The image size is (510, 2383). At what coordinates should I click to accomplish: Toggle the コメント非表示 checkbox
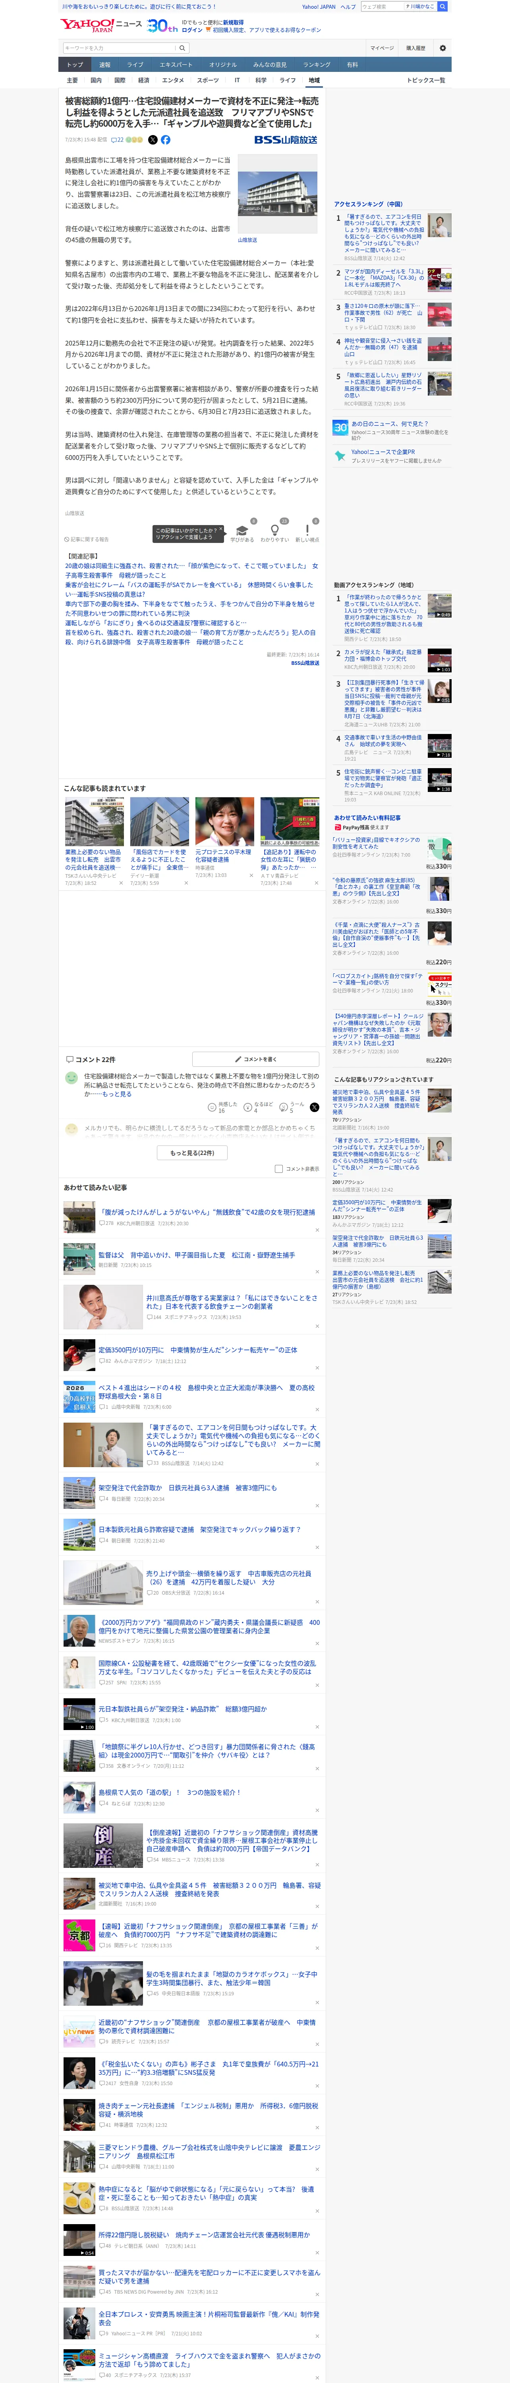pyautogui.click(x=278, y=1168)
